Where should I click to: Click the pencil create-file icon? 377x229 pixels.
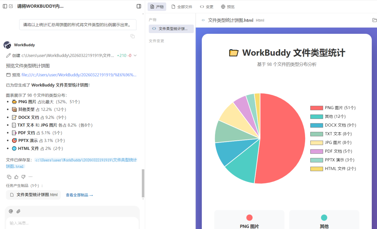(8, 55)
